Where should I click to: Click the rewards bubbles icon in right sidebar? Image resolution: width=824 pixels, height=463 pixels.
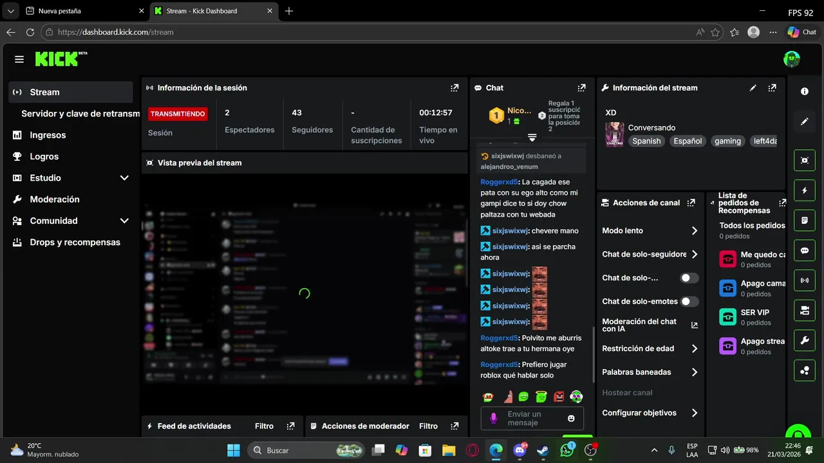805,370
